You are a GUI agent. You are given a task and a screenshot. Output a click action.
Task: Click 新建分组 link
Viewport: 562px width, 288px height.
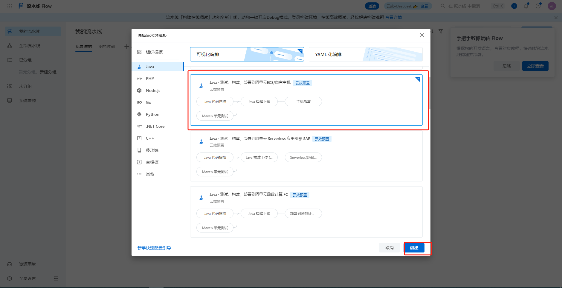tap(48, 72)
